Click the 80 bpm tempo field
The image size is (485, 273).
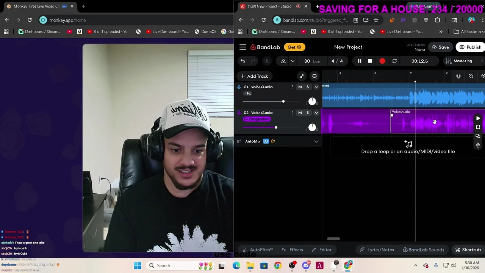(313, 61)
